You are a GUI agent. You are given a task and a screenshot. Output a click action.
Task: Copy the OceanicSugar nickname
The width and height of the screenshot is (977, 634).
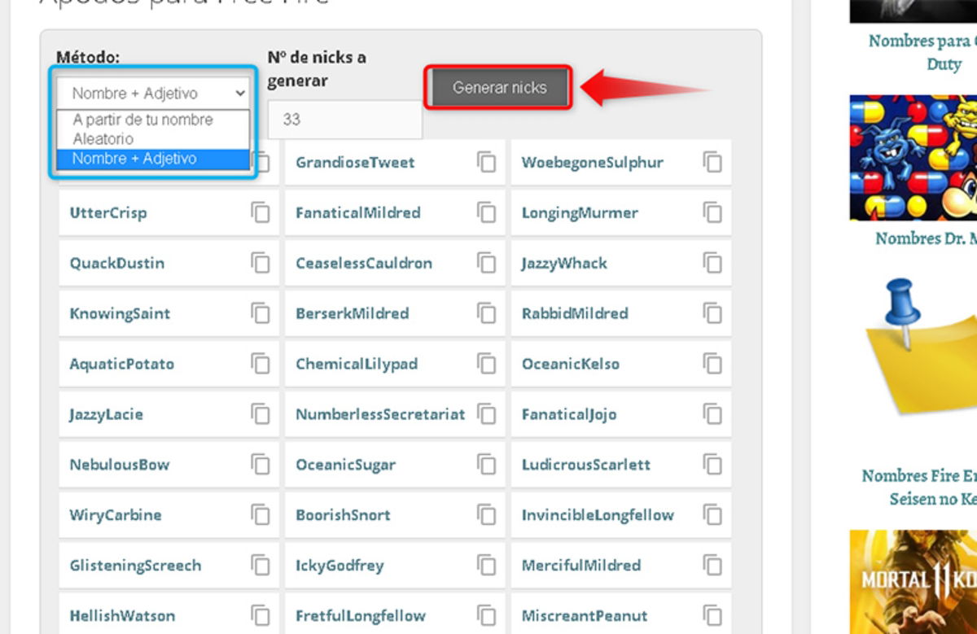point(486,465)
